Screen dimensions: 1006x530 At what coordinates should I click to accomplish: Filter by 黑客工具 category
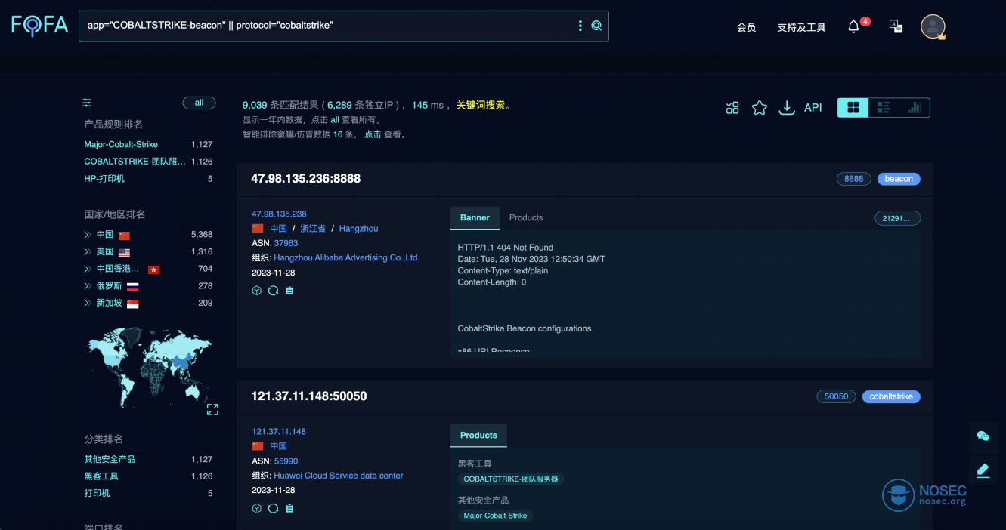[x=101, y=476]
